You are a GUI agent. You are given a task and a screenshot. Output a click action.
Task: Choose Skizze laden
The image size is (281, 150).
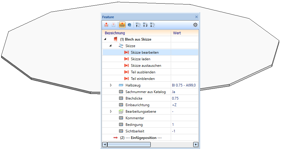tap(140, 59)
